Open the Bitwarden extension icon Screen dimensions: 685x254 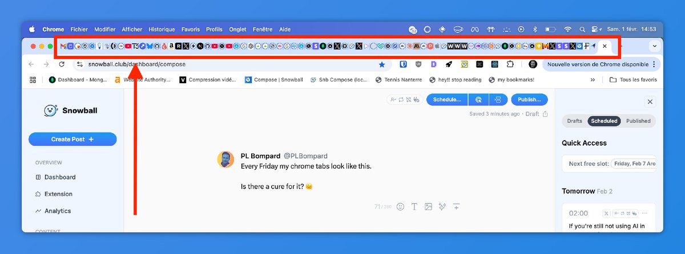coord(403,64)
